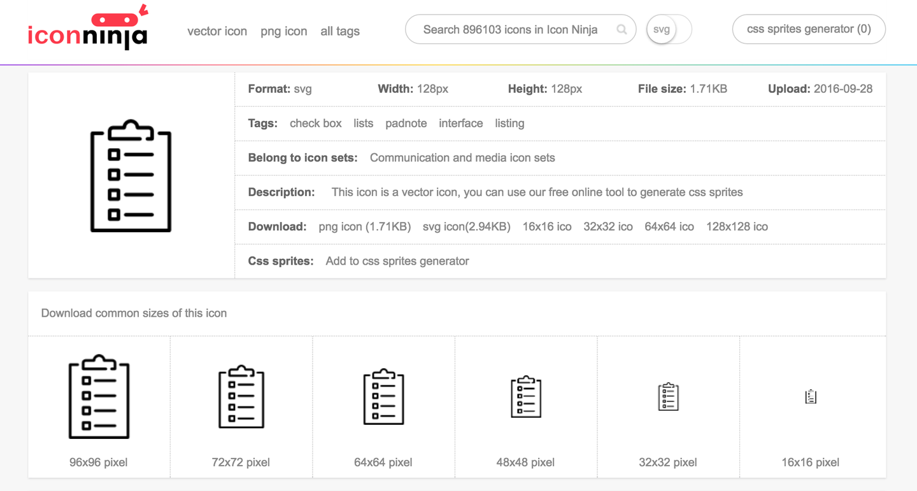
Task: Download the png icon (1.71KB)
Action: coord(364,226)
